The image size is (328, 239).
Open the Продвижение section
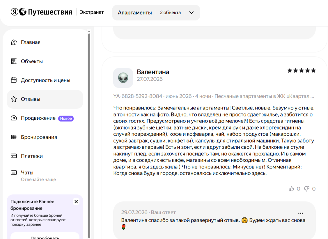coord(45,118)
